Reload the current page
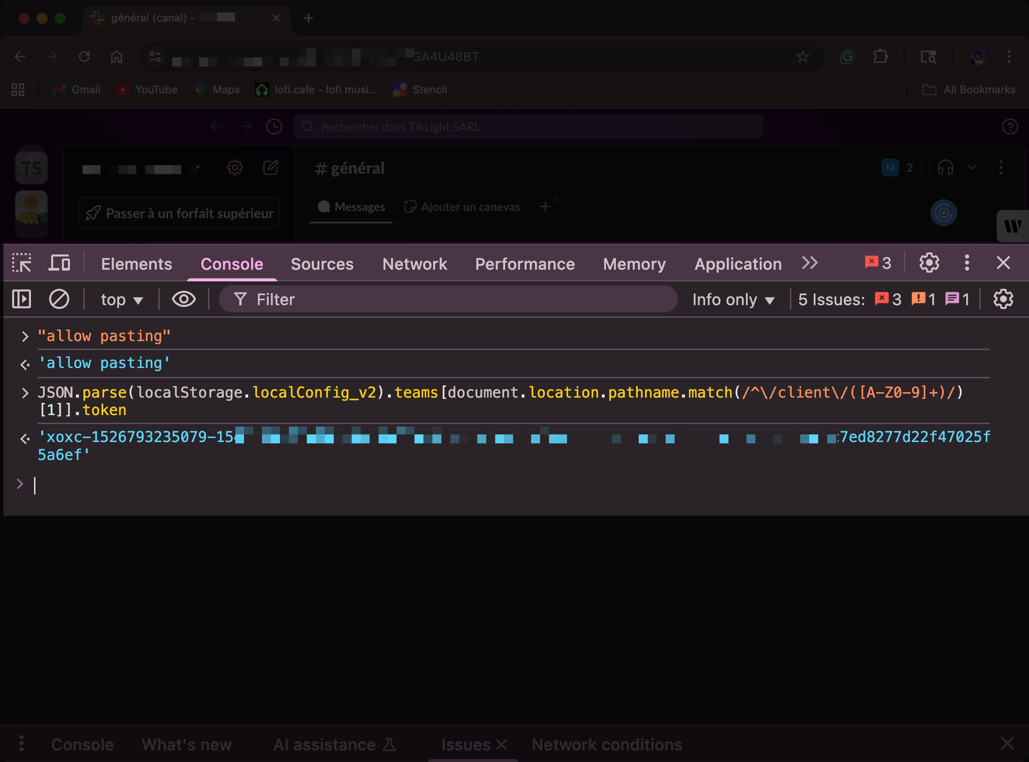 tap(84, 56)
